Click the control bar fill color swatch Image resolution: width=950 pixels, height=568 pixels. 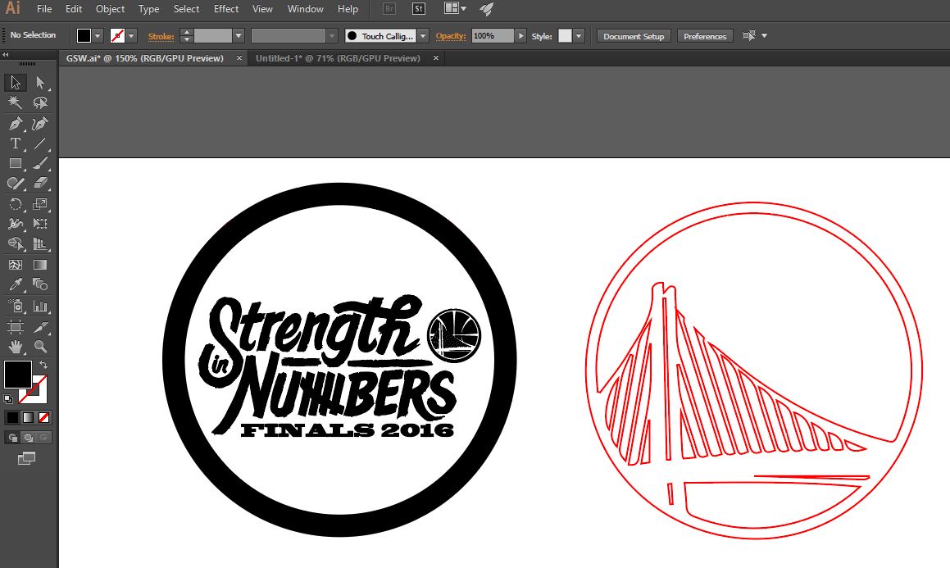point(84,36)
